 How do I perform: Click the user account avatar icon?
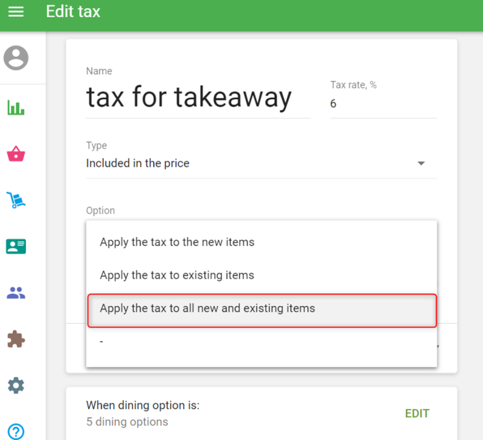pyautogui.click(x=16, y=58)
